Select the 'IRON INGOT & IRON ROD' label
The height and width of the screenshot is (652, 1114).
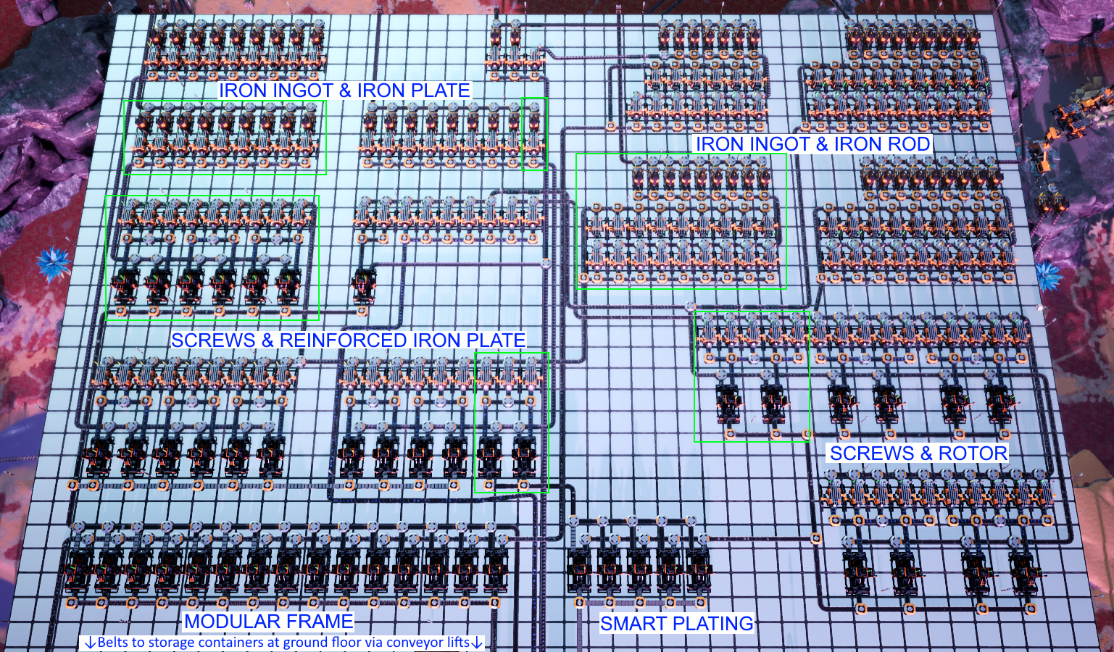pyautogui.click(x=812, y=144)
